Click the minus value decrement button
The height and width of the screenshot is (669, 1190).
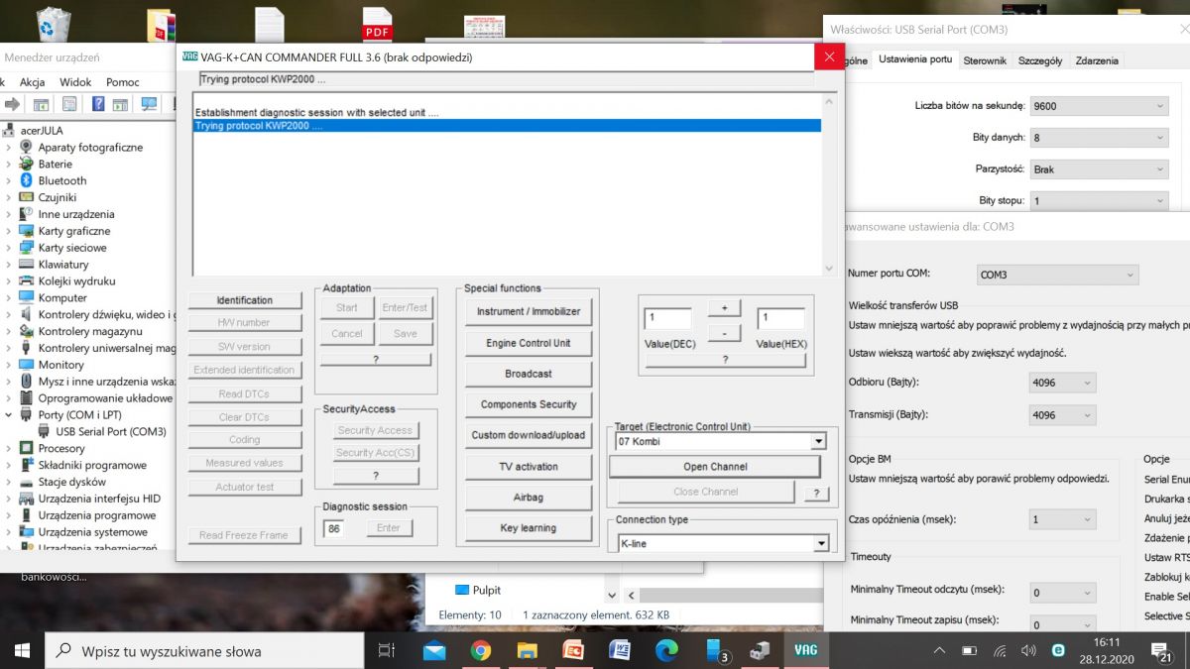tap(724, 333)
